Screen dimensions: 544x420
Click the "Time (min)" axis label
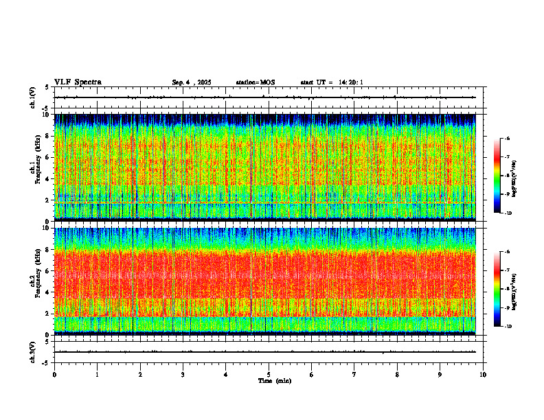click(x=275, y=381)
